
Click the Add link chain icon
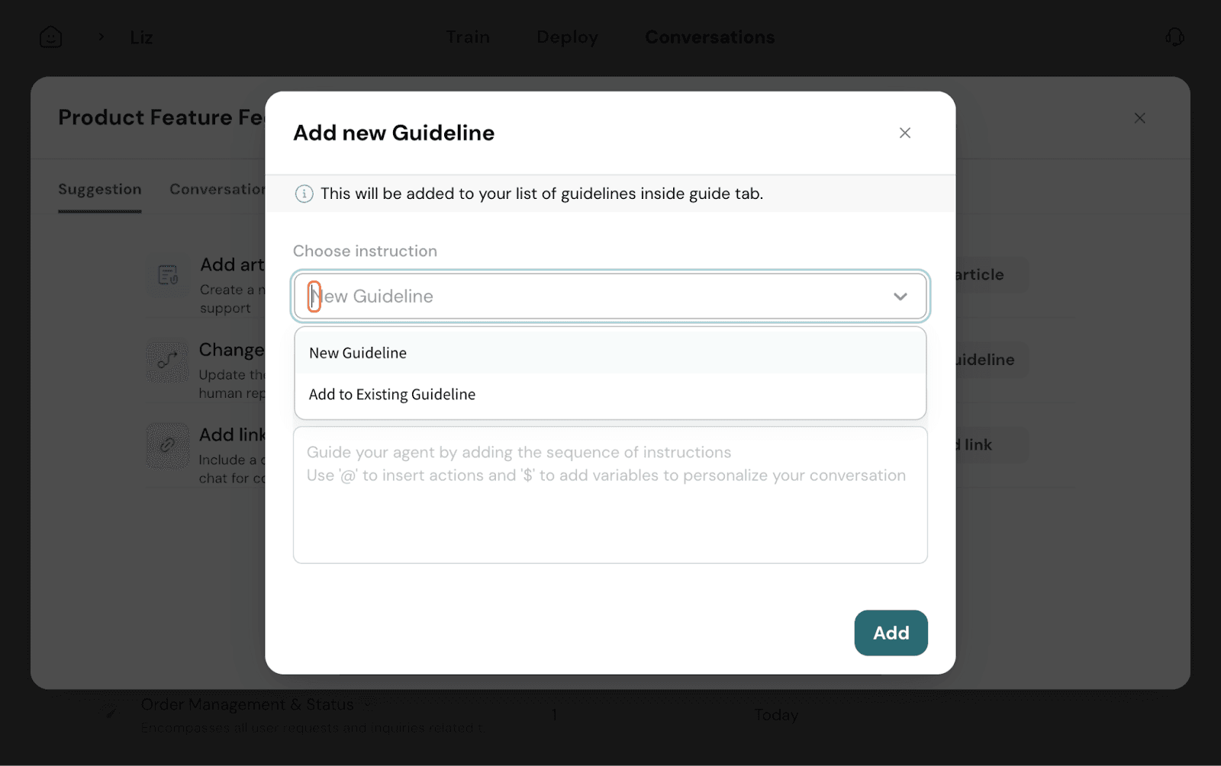(168, 446)
